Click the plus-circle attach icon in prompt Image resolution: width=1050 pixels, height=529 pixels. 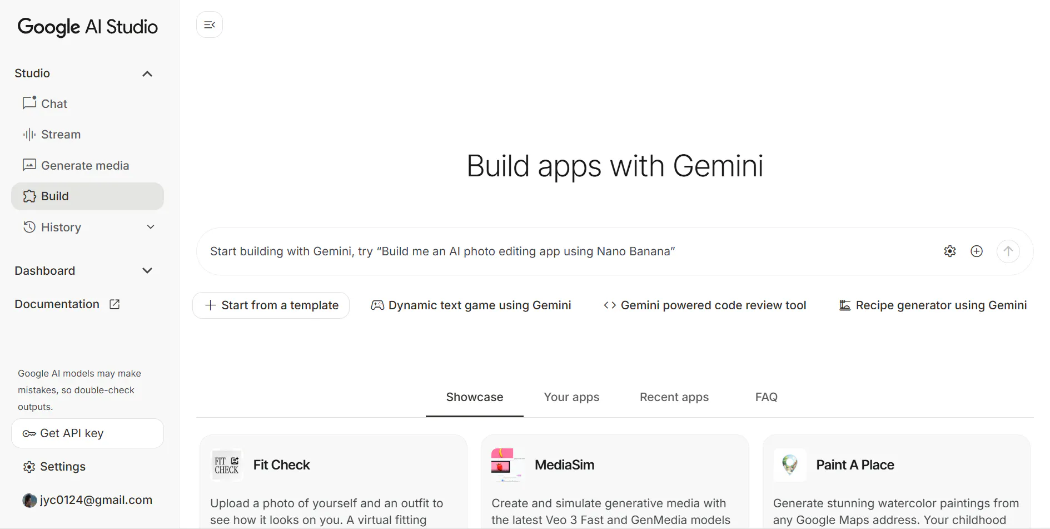pyautogui.click(x=977, y=251)
